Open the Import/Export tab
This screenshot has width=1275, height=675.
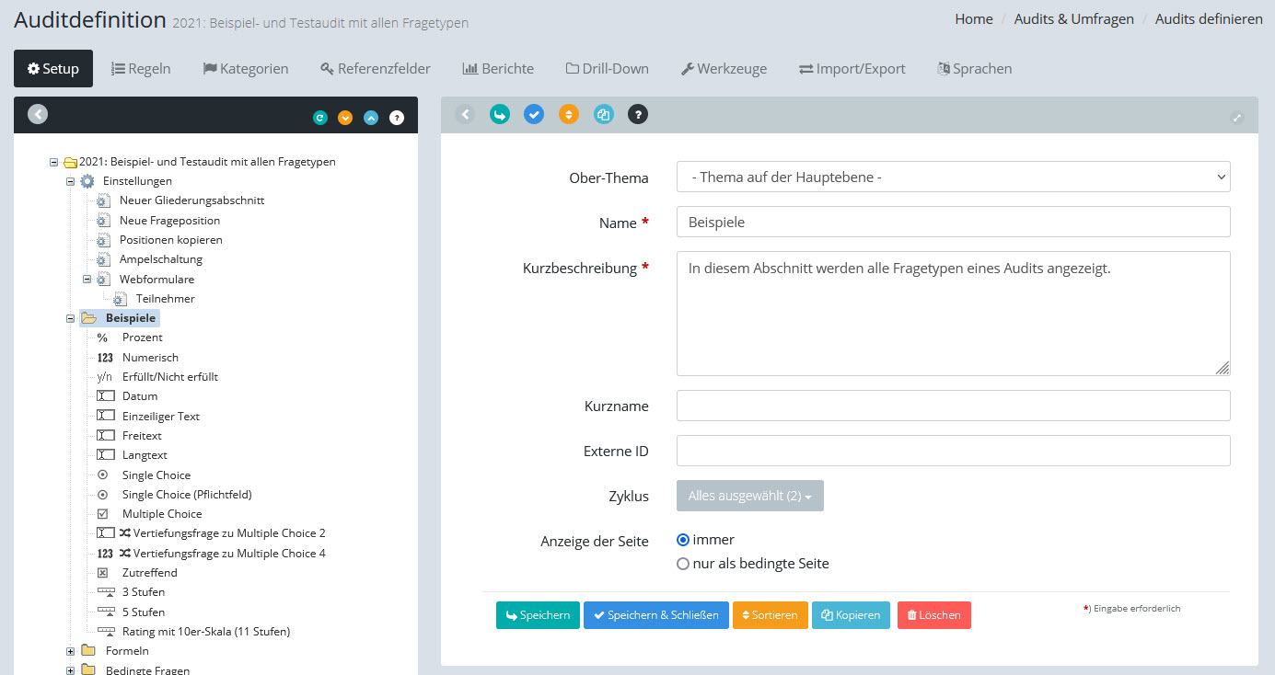[852, 69]
